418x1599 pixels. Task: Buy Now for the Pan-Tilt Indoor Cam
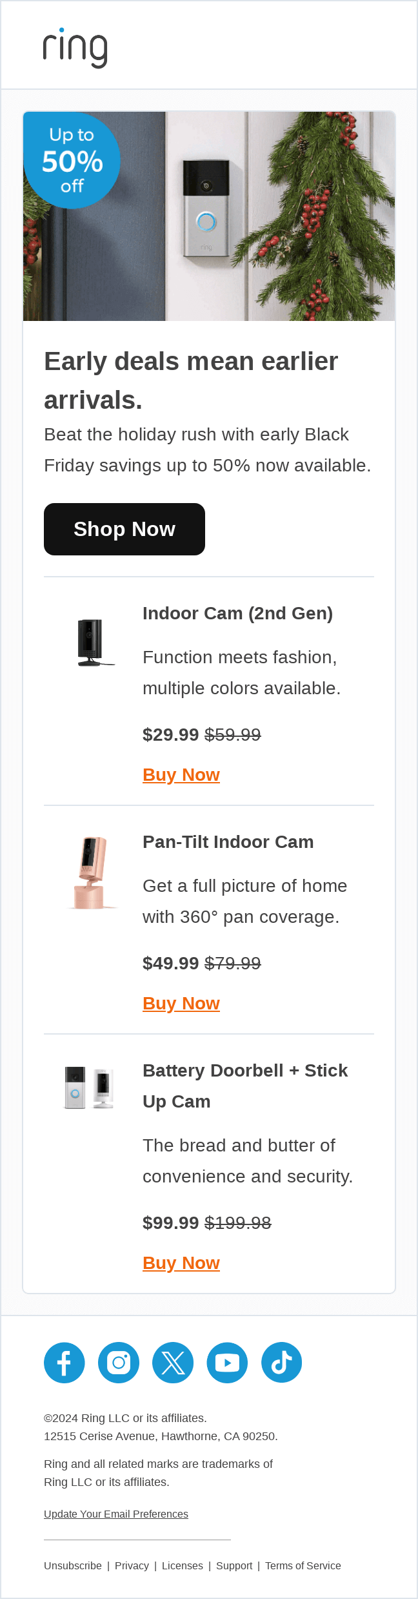click(x=181, y=1003)
